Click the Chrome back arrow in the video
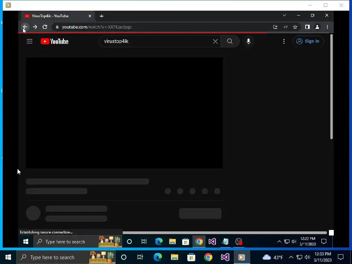 [25, 27]
